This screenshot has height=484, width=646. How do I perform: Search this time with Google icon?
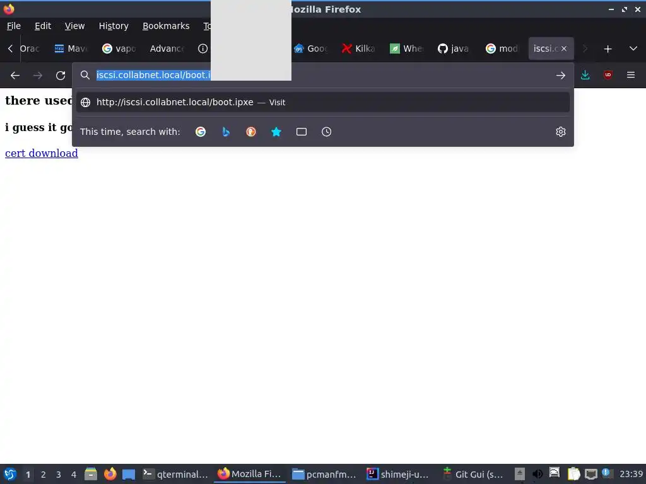201,132
